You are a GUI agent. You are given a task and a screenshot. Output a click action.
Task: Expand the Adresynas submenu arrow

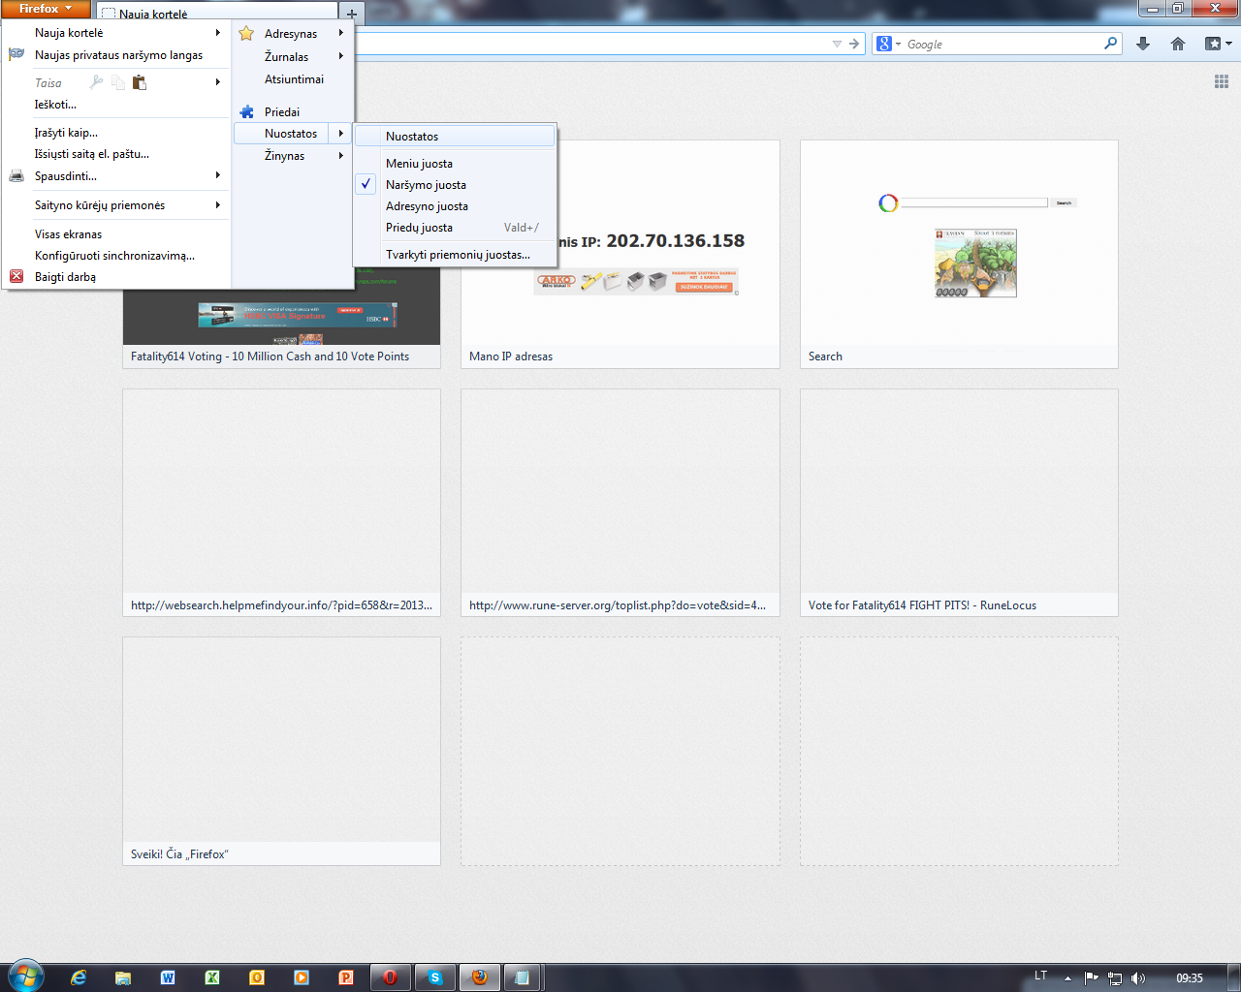click(341, 33)
